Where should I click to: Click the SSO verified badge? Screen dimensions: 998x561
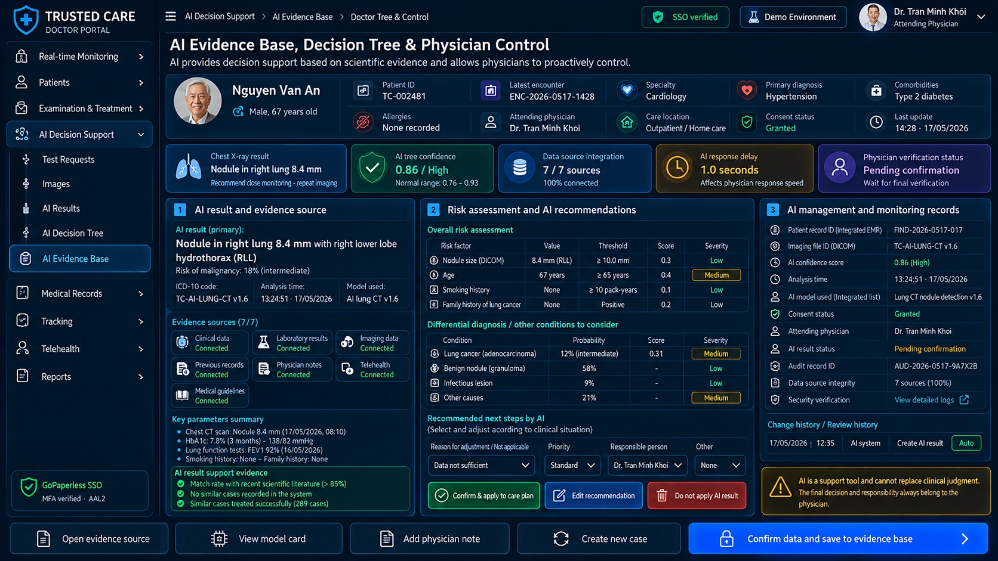(685, 17)
